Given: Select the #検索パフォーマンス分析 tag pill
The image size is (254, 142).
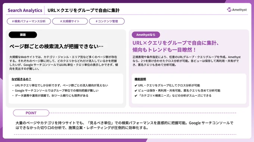Looking at the screenshot, I should tap(29, 21).
